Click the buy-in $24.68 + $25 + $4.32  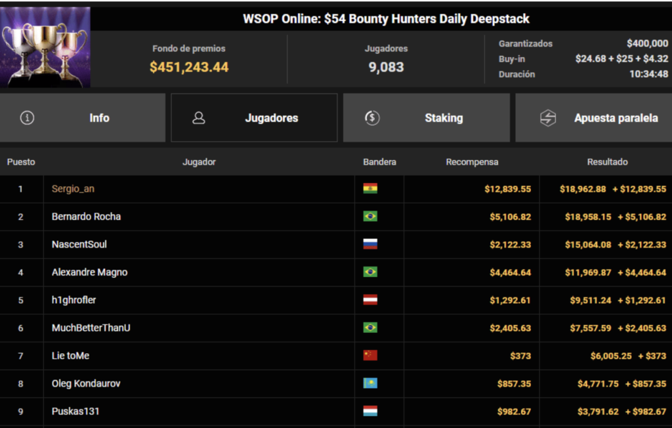pyautogui.click(x=621, y=59)
